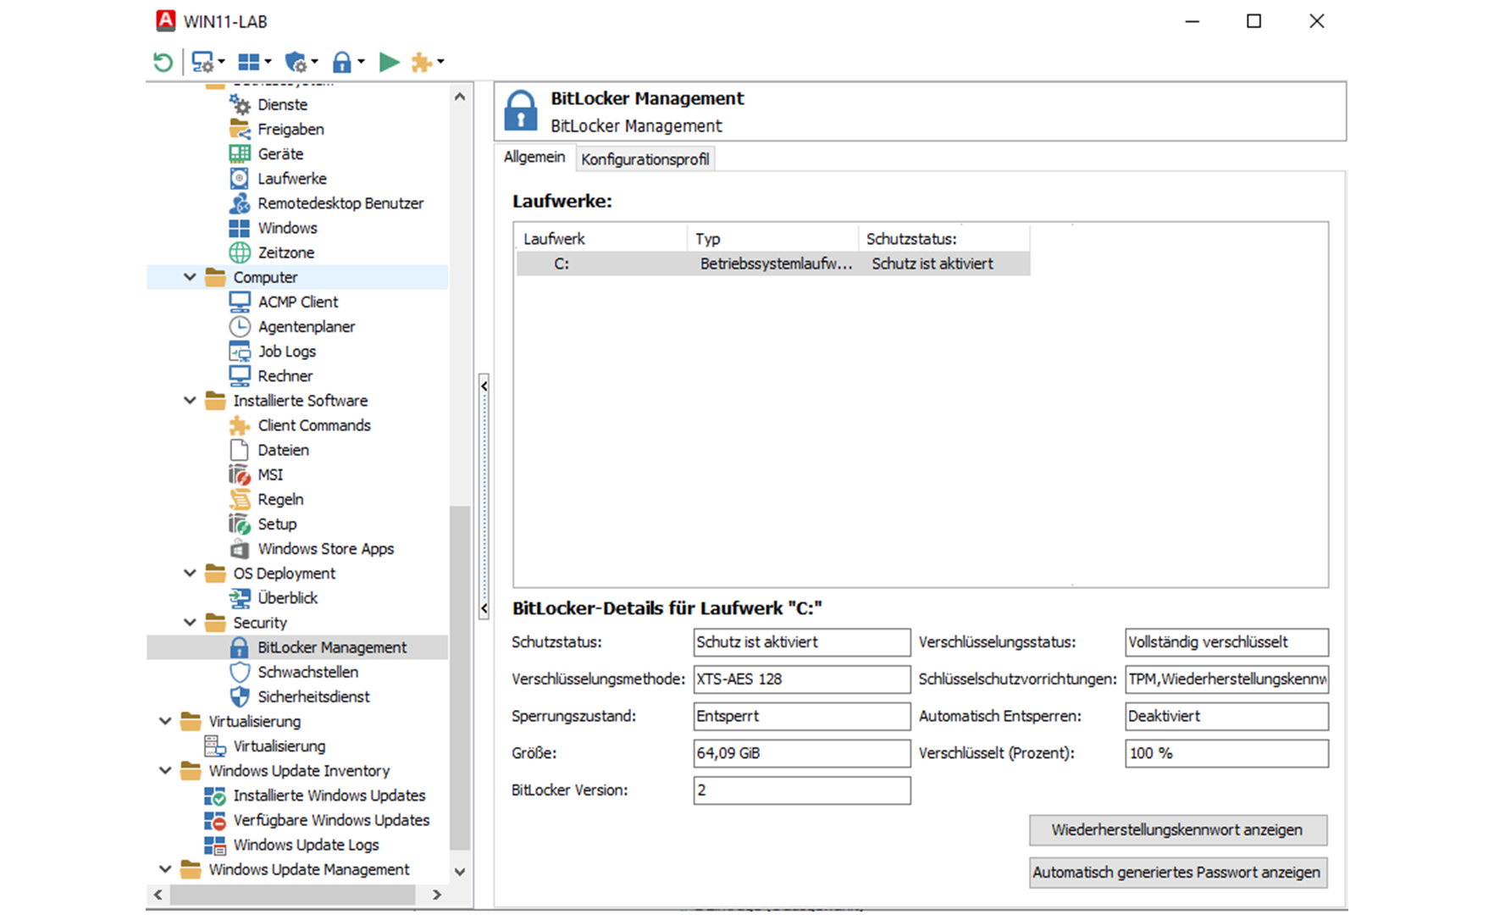Click horizontal scrollbar left arrow
The height and width of the screenshot is (915, 1494).
coord(158,895)
